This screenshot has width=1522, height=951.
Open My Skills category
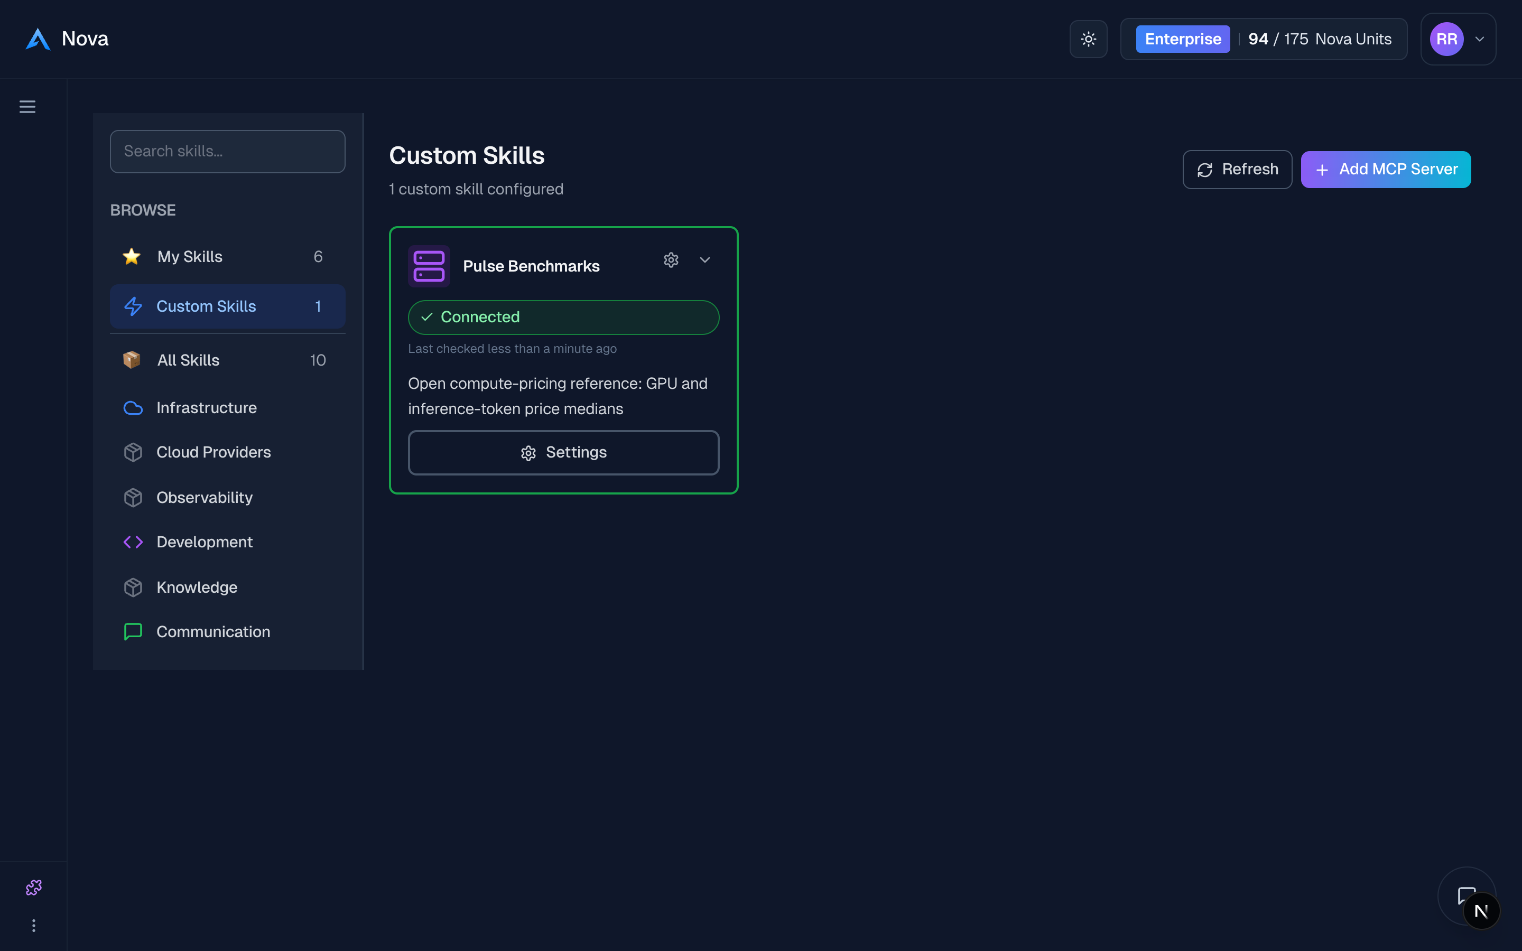click(x=228, y=257)
